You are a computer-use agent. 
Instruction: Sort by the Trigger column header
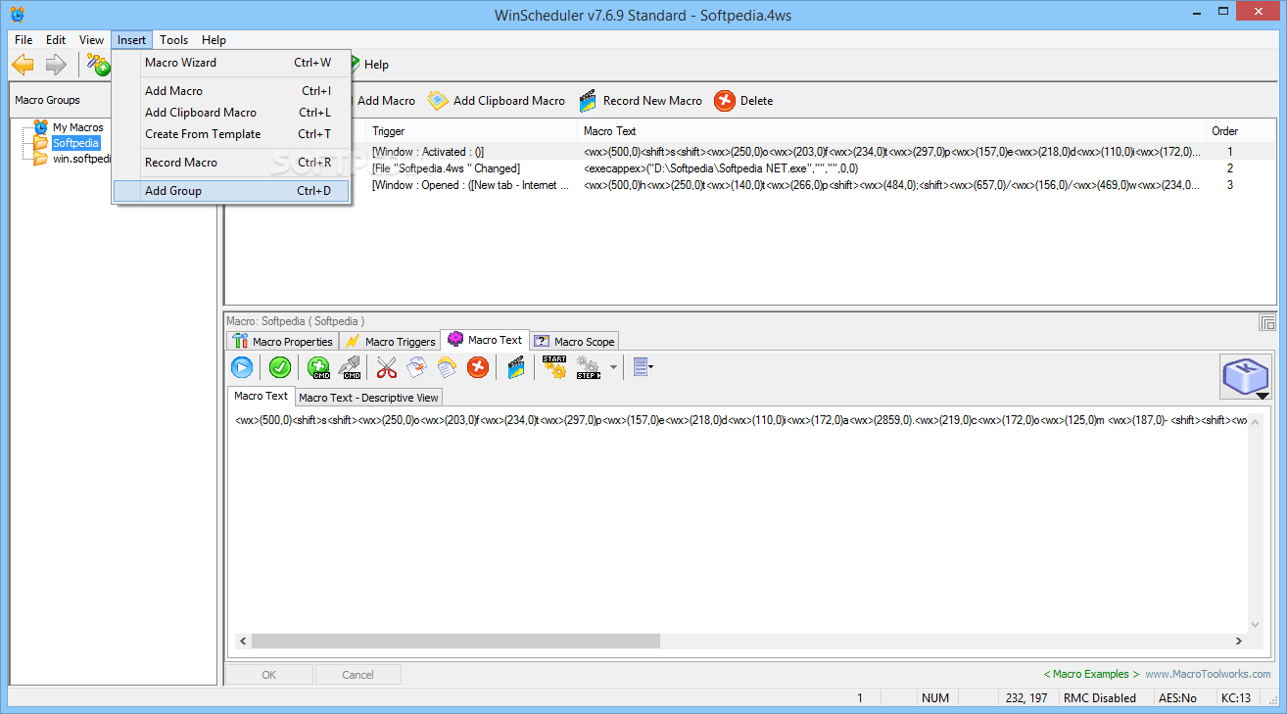[472, 131]
